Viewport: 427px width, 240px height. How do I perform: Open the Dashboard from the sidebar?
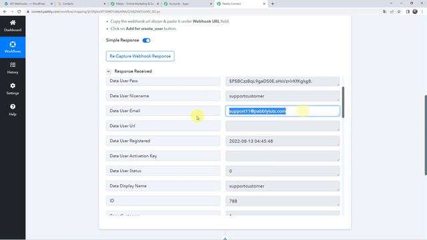[13, 26]
